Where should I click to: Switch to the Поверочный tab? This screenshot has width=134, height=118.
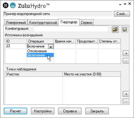[x=16, y=23]
